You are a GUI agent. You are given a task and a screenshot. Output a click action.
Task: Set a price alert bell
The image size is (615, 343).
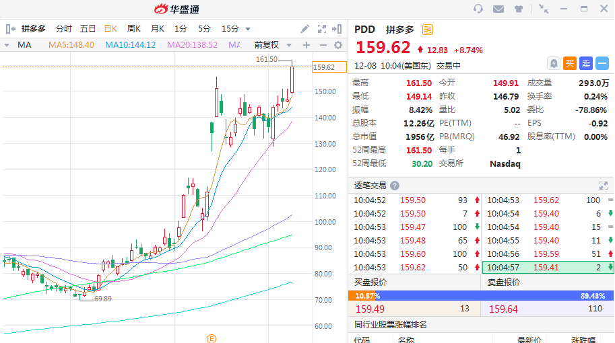(x=554, y=63)
